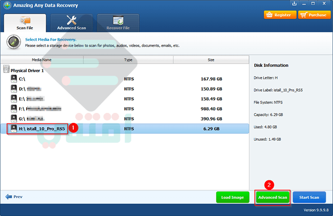Click the 988.40 GB size value
This screenshot has width=333, height=216.
pyautogui.click(x=212, y=109)
